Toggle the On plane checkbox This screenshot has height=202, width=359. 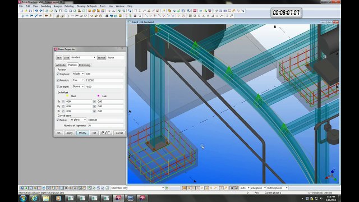point(58,74)
